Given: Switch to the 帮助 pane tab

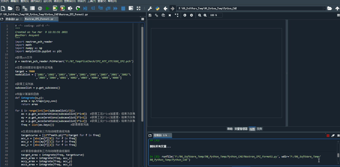Looking at the screenshot, I should pyautogui.click(x=230, y=129).
